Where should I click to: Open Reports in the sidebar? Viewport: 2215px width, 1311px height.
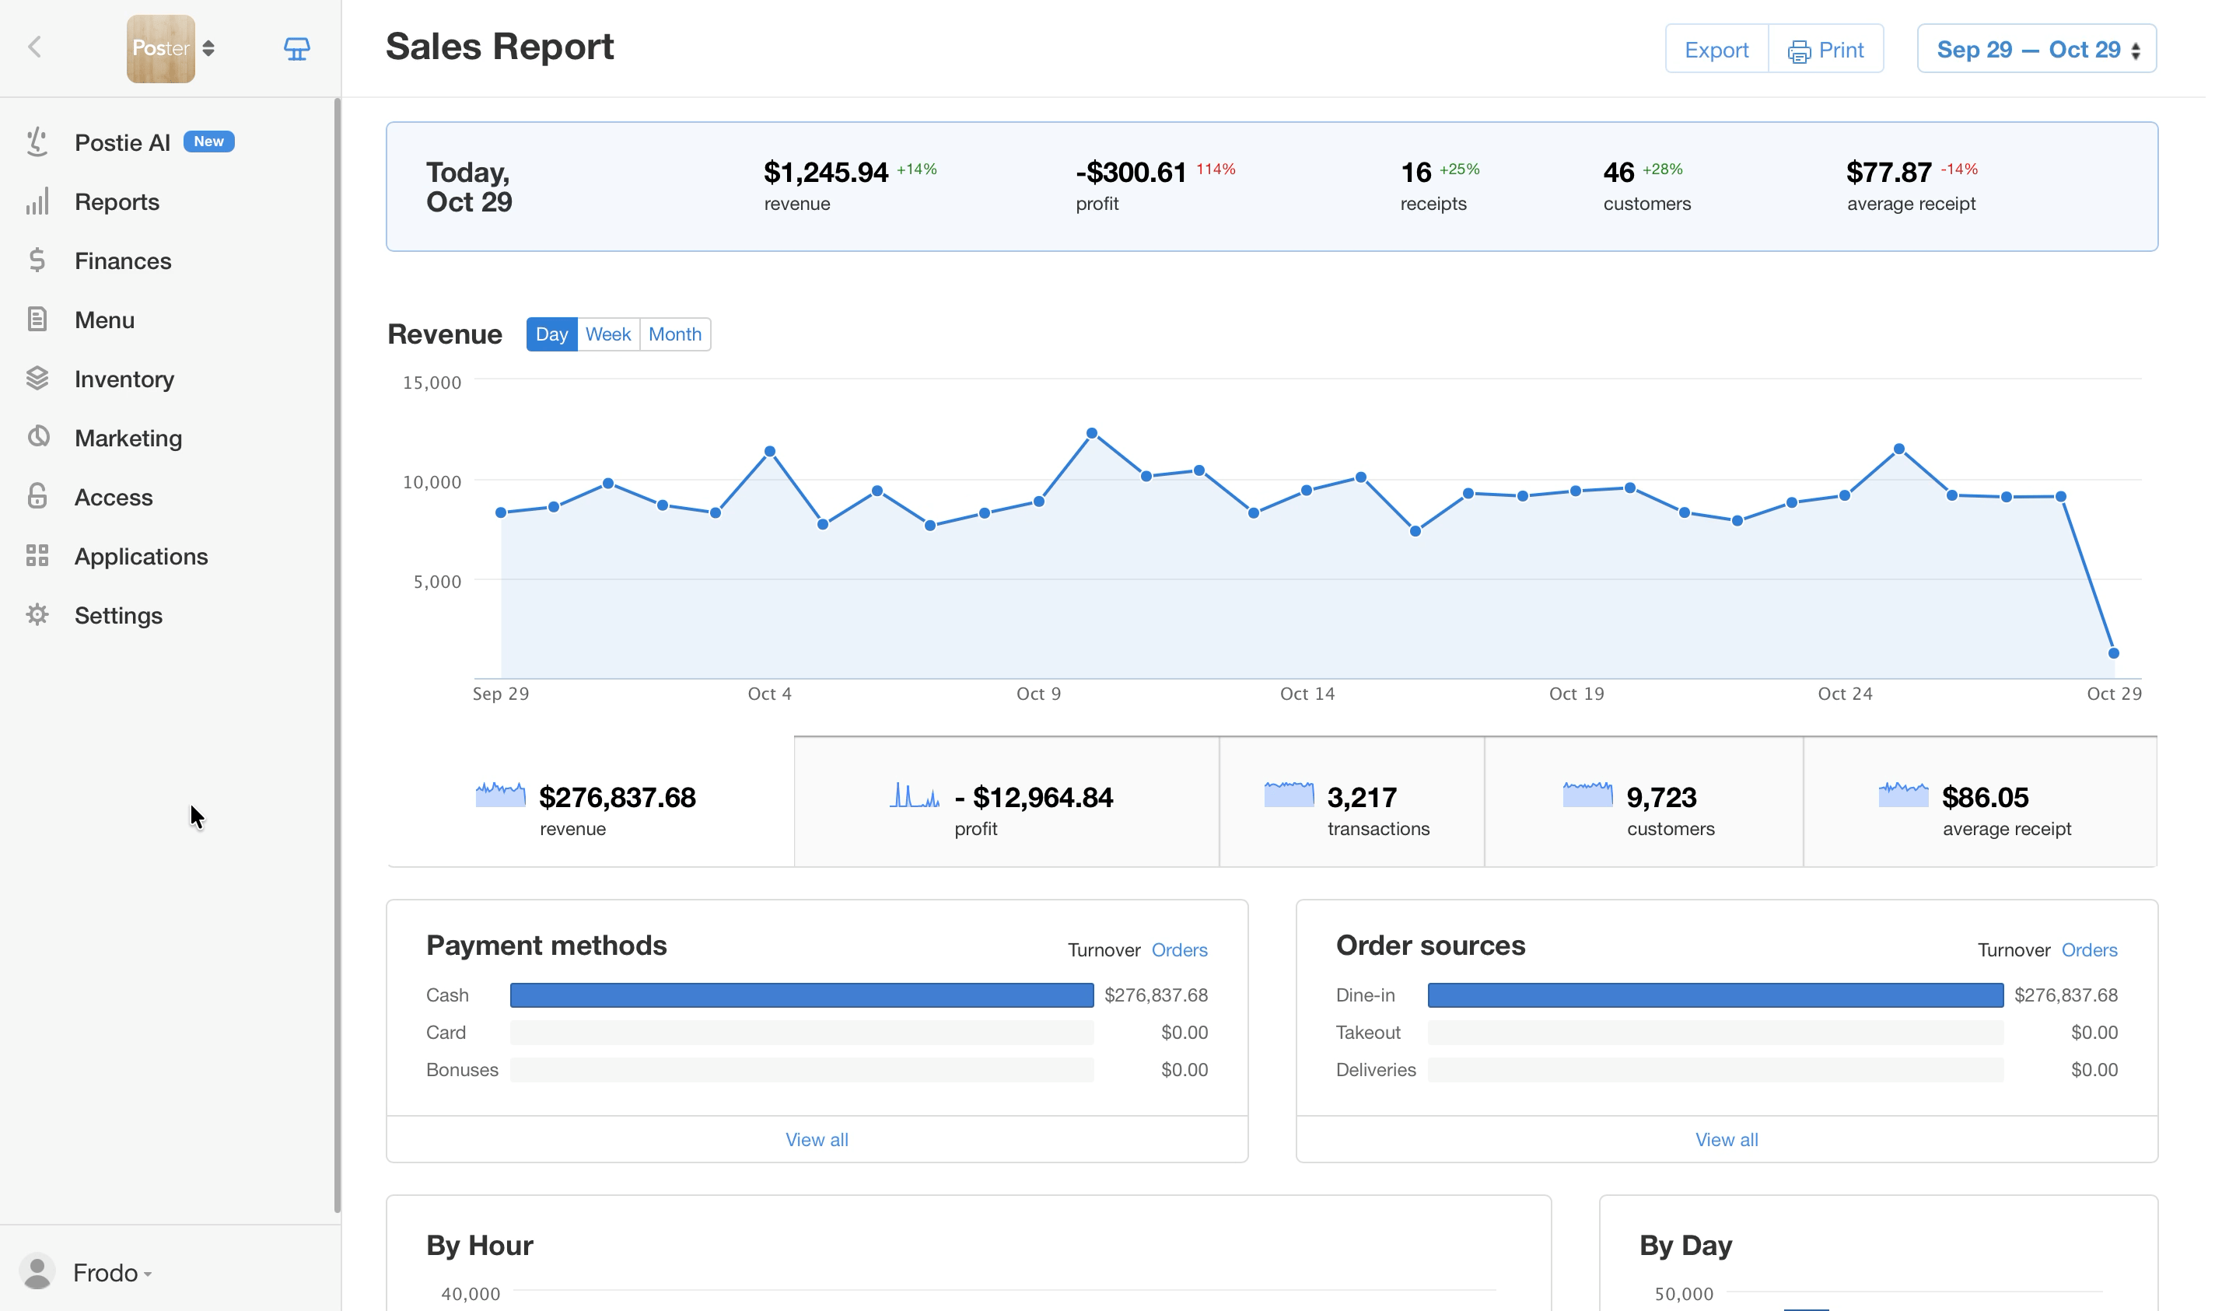[x=117, y=201]
